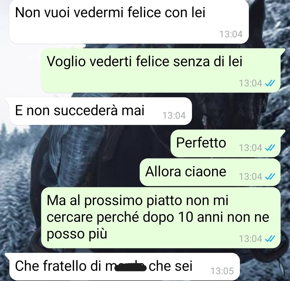Image resolution: width=290 pixels, height=281 pixels.
Task: Click the word 'ciaone' in the sent message
Action: 205,172
